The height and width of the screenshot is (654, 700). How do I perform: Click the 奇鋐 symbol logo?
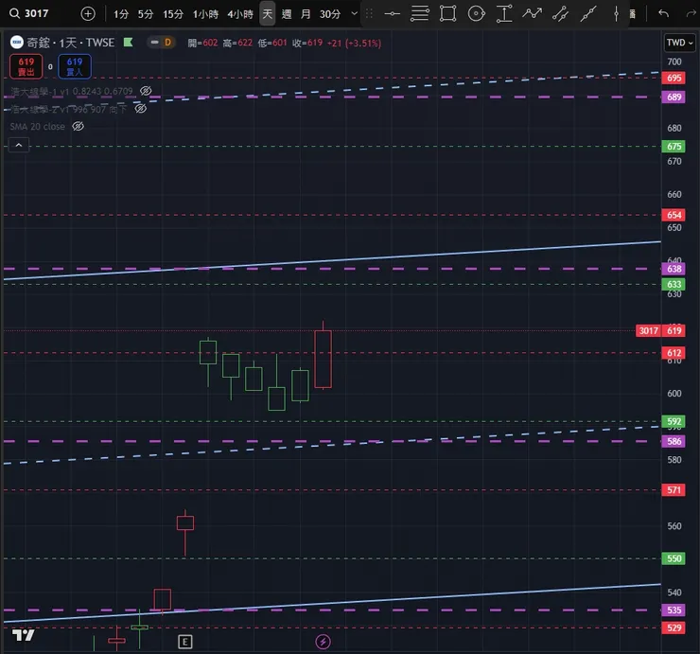[16, 43]
